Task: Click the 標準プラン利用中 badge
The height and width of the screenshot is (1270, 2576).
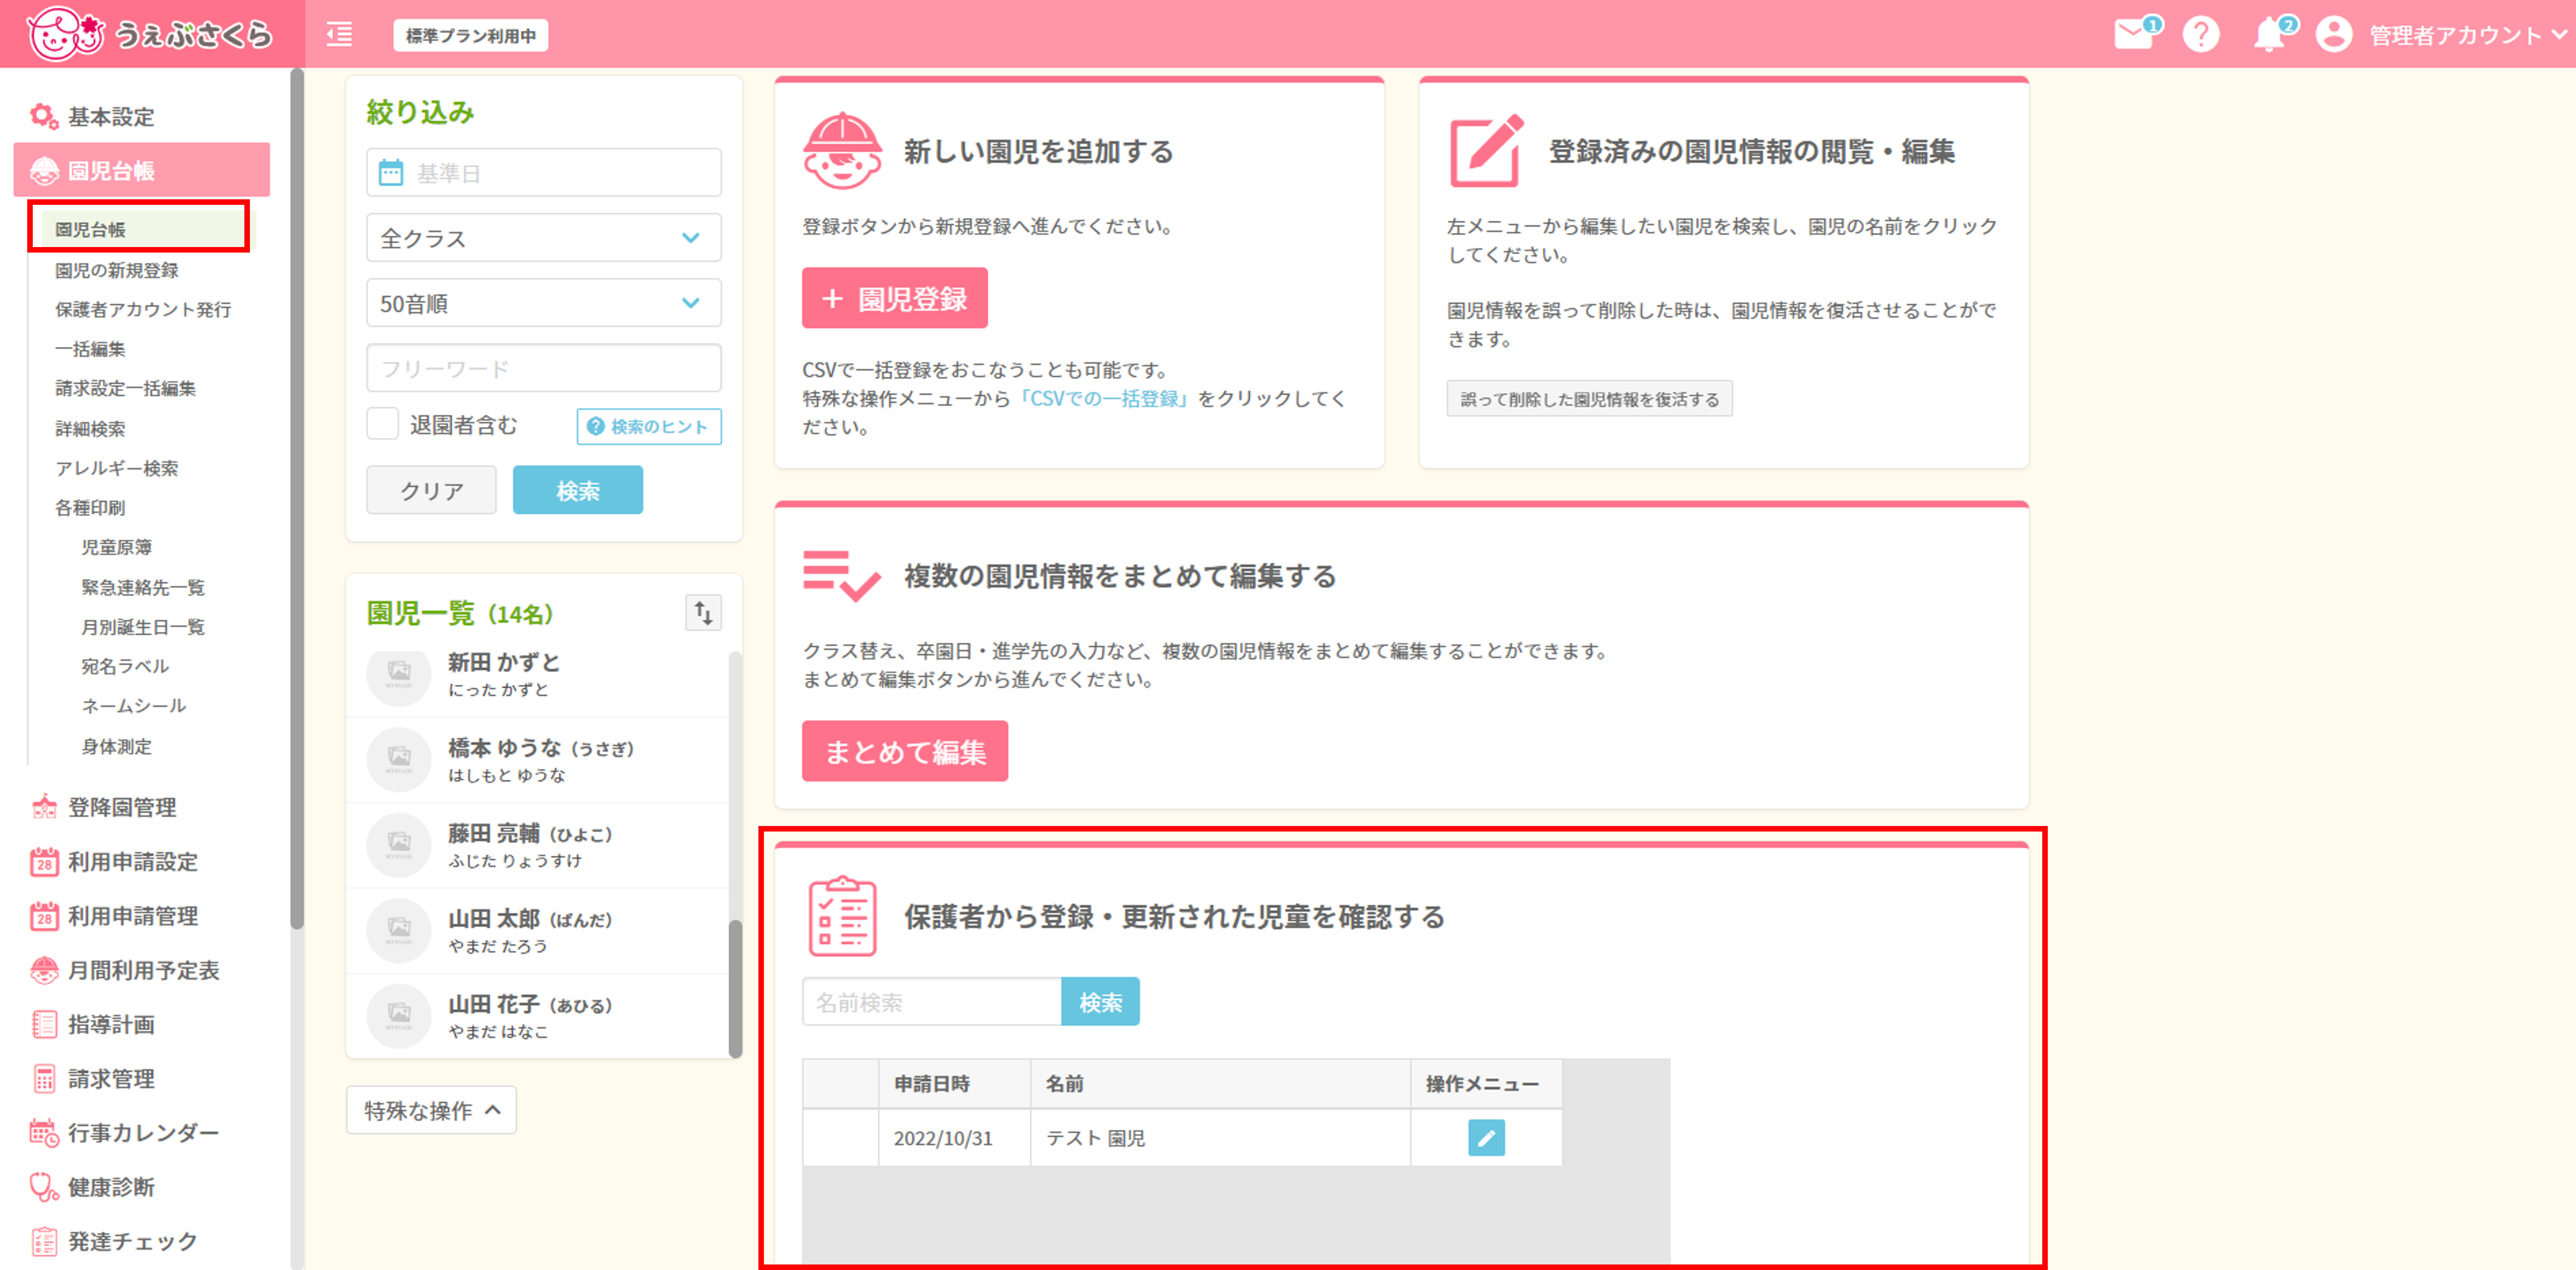Action: [471, 35]
